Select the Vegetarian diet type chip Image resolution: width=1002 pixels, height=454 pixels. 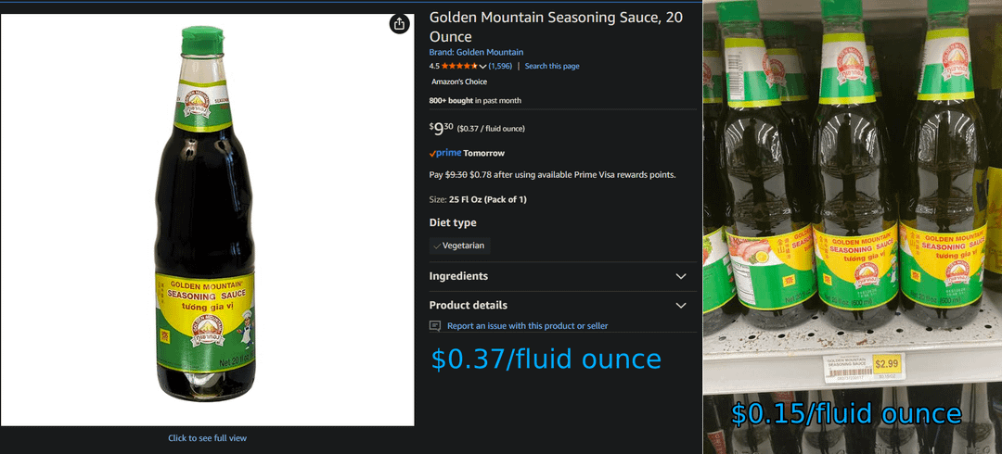coord(460,246)
